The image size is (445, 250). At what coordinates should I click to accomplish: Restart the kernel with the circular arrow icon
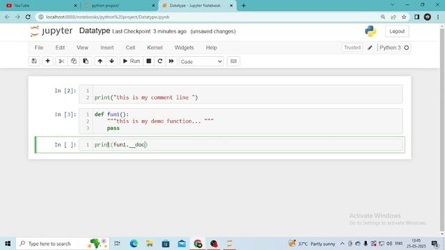coord(160,61)
